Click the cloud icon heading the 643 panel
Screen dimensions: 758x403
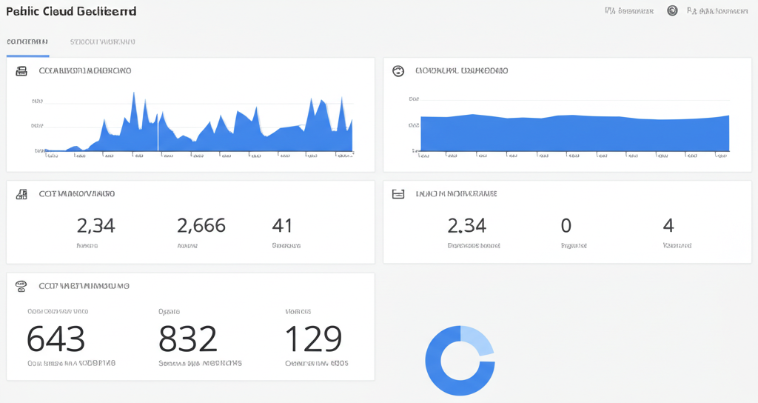click(21, 286)
